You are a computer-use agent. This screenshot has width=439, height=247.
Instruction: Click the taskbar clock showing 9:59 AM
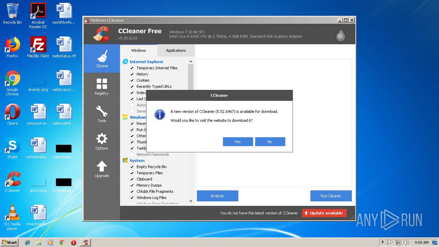tap(422, 243)
